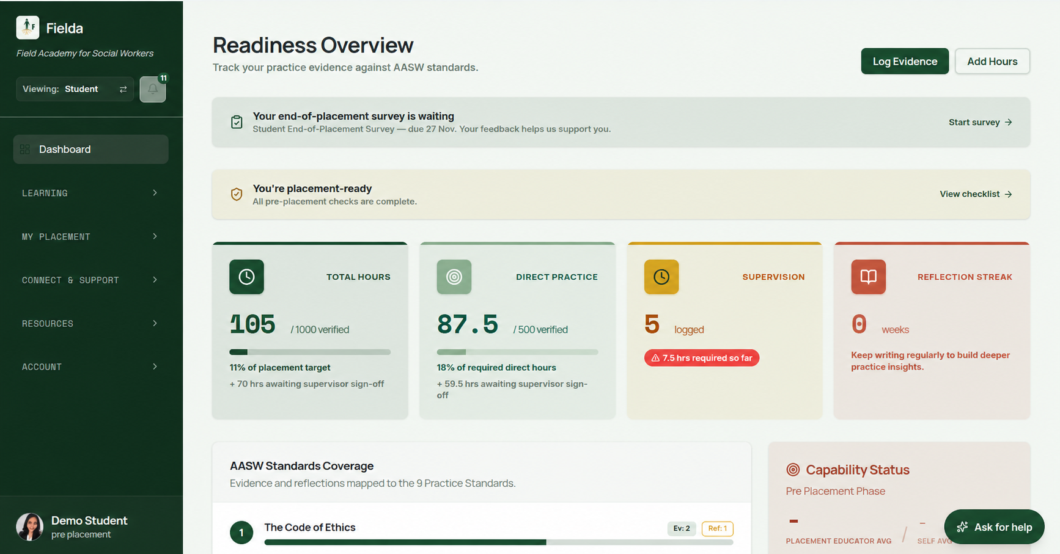
Task: Open the Start survey link
Action: (981, 122)
